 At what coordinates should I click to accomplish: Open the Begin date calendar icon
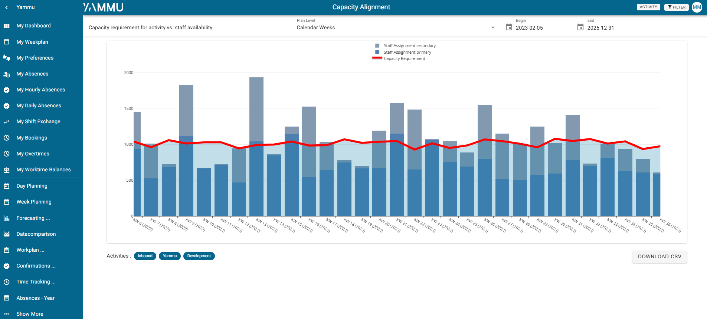point(509,27)
